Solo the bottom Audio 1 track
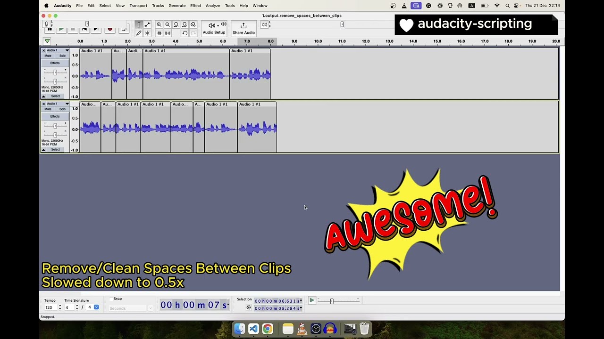Image resolution: width=604 pixels, height=339 pixels. coord(62,109)
